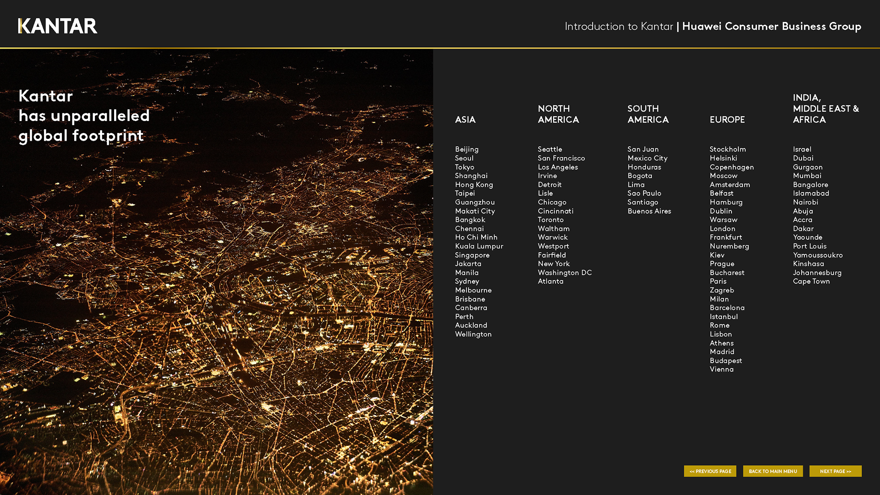Screen dimensions: 880x495
Task: Select 'Hong Kong' in the Asia list
Action: pyautogui.click(x=474, y=185)
